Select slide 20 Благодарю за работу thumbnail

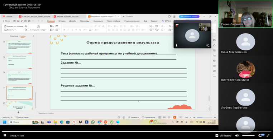click(19, 105)
